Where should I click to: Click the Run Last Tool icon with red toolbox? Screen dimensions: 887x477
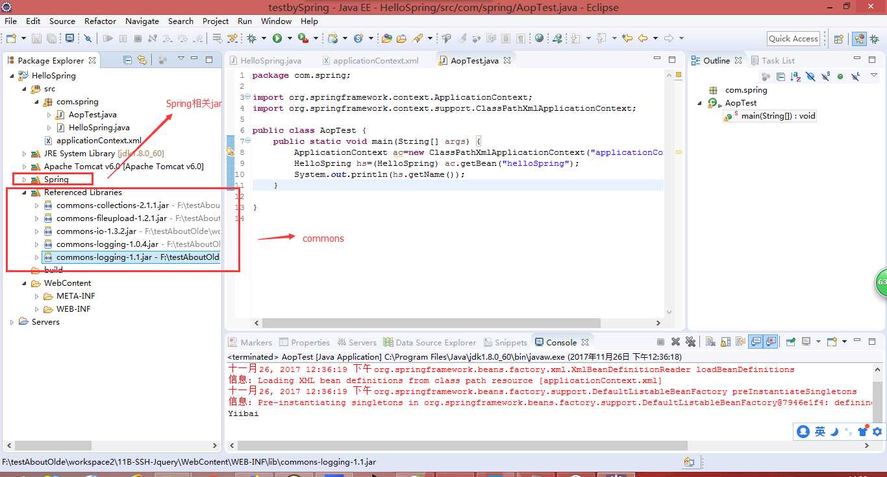[303, 39]
